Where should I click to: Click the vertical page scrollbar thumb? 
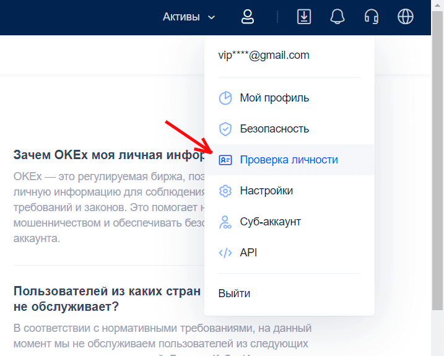(437, 160)
